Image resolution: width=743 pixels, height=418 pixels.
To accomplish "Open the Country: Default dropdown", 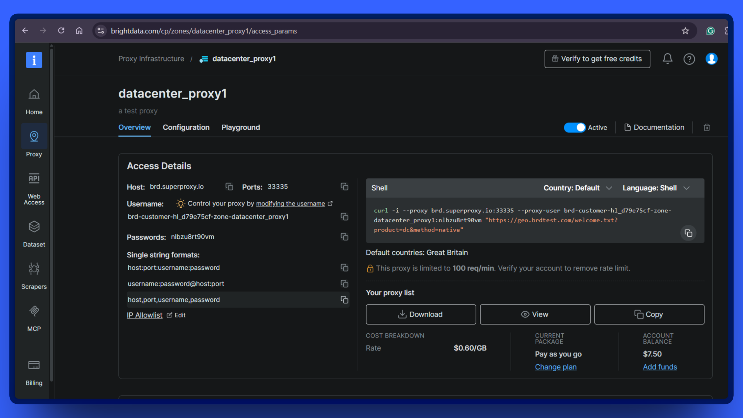I will click(x=577, y=188).
